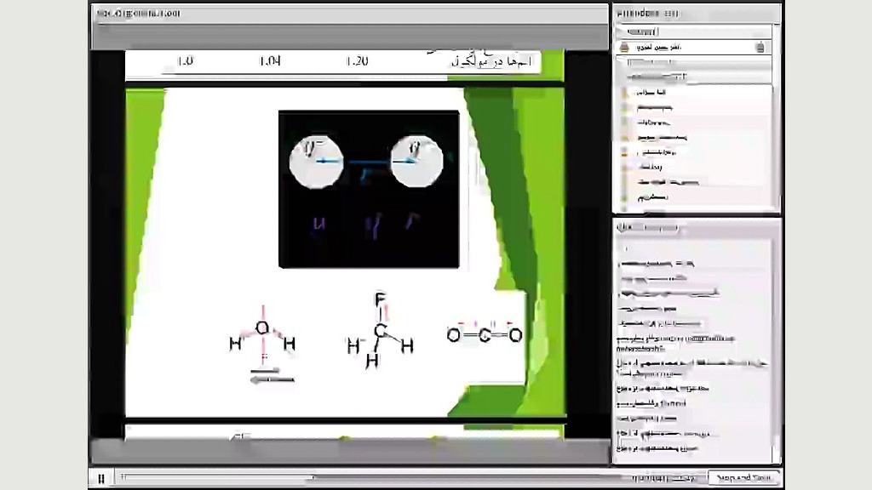Click the O=C=O molecule drawing

coord(485,333)
